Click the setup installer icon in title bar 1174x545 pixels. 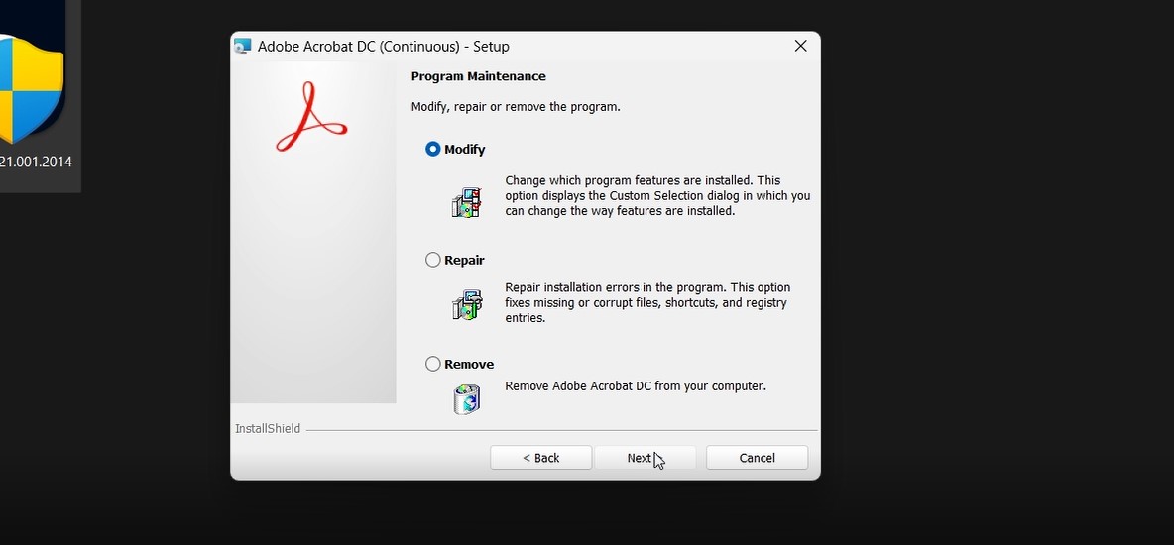(x=243, y=46)
